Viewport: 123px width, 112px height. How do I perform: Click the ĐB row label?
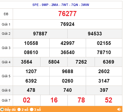(x=6, y=14)
